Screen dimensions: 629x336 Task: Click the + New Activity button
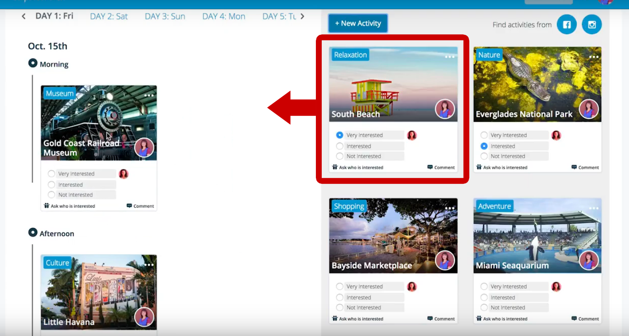click(x=358, y=23)
